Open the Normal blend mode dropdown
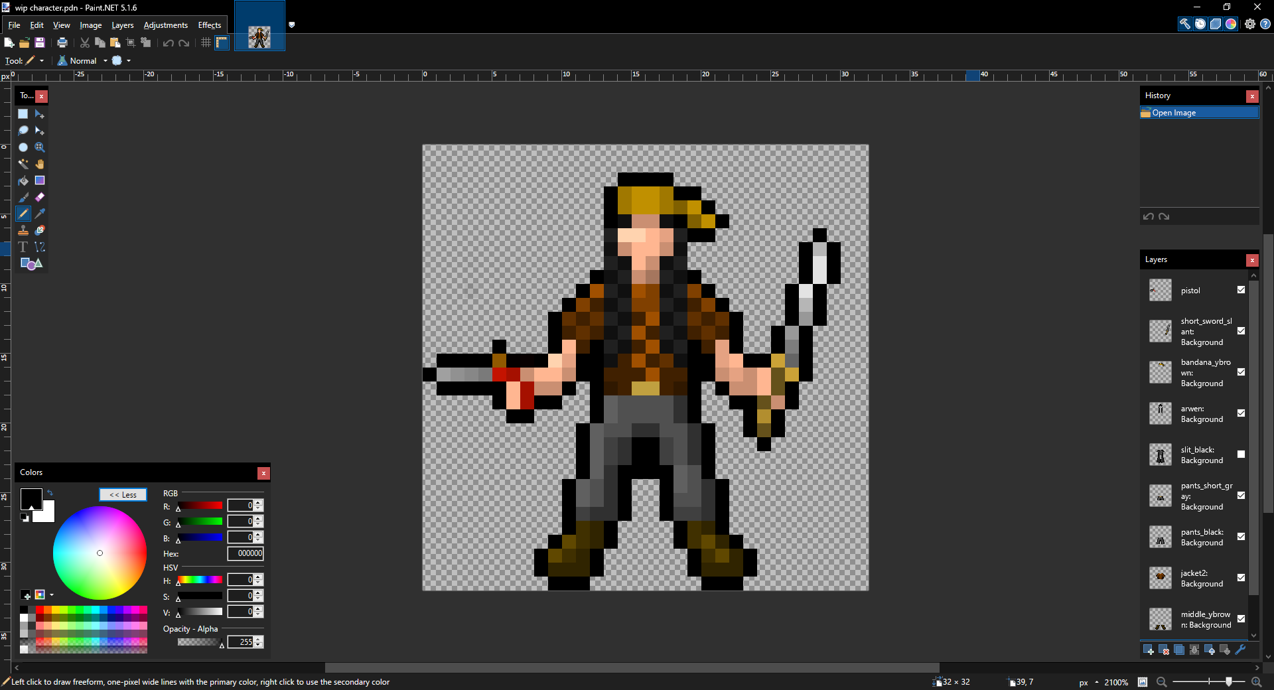The image size is (1274, 690). [104, 60]
